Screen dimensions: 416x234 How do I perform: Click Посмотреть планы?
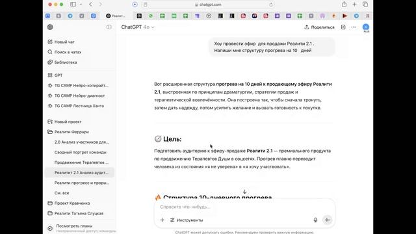(74, 226)
